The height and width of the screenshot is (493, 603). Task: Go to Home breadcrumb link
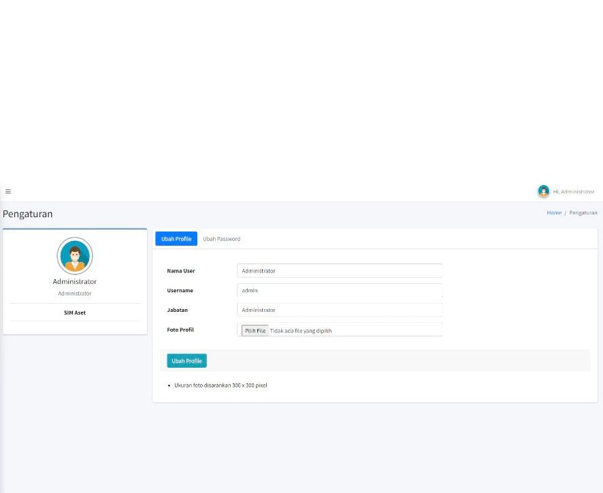tap(554, 212)
